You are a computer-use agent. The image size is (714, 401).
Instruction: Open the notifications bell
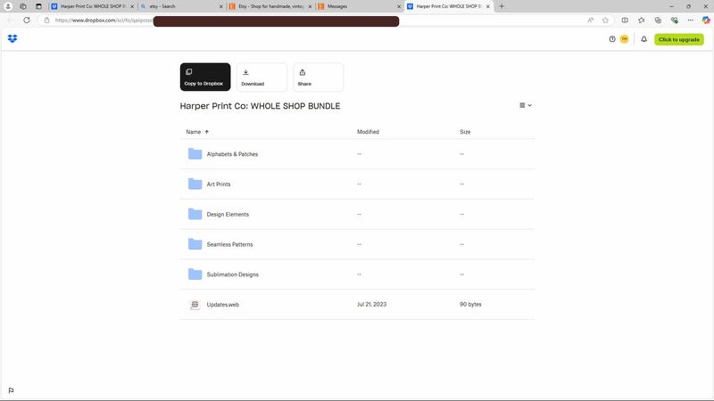tap(643, 39)
